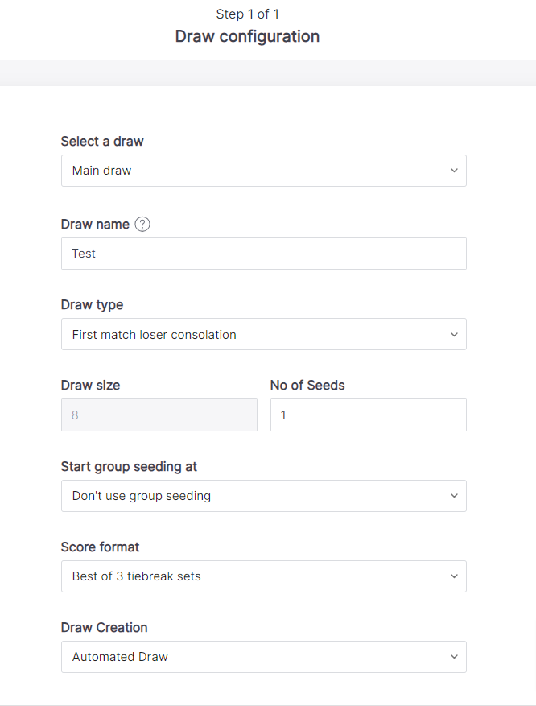Click the chevron arrow in Score format field
Screen dimensions: 536x706
click(454, 576)
